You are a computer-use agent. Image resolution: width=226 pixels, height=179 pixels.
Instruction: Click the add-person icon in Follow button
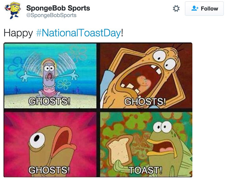(195, 9)
